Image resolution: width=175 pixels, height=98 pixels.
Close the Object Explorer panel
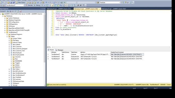tap(45, 8)
